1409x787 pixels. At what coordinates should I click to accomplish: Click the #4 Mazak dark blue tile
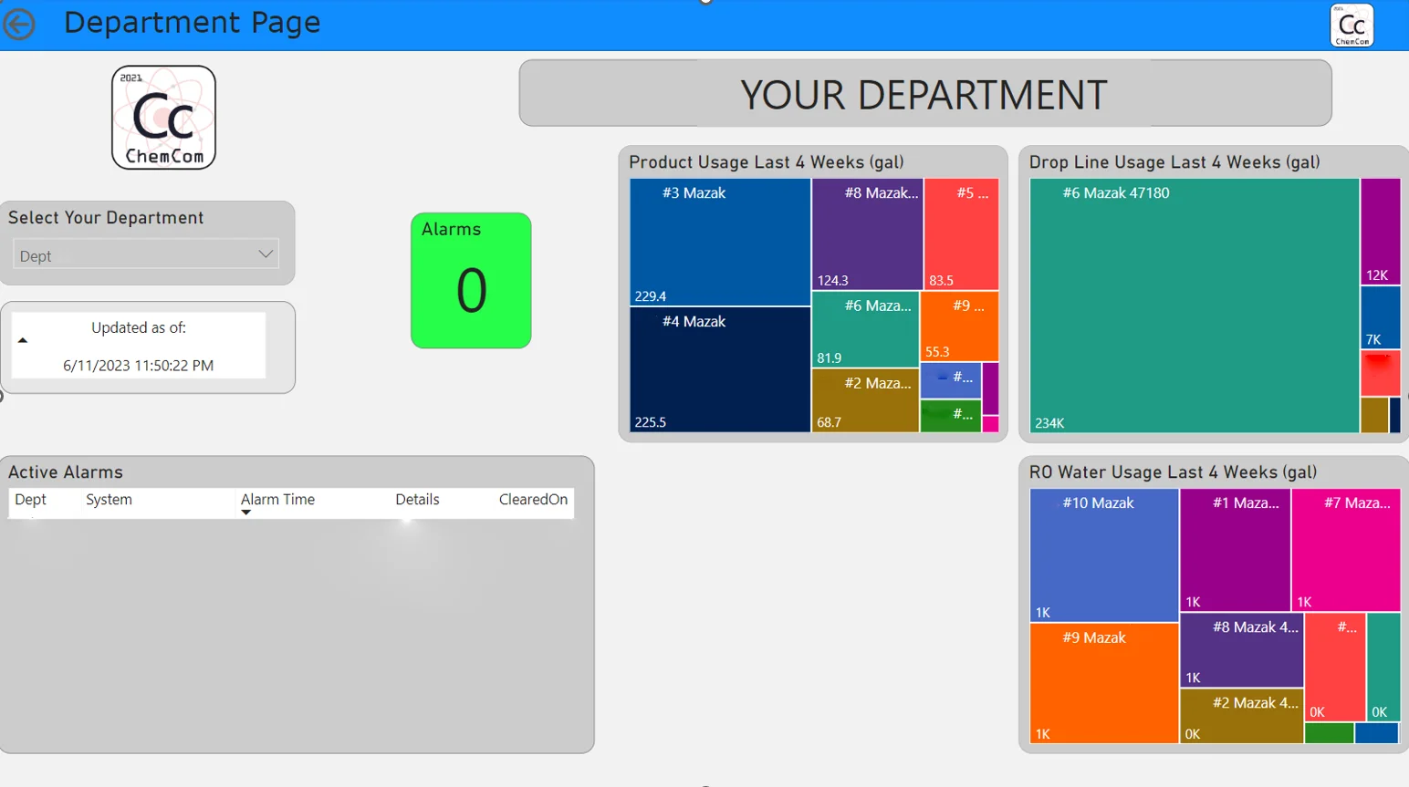pos(720,369)
